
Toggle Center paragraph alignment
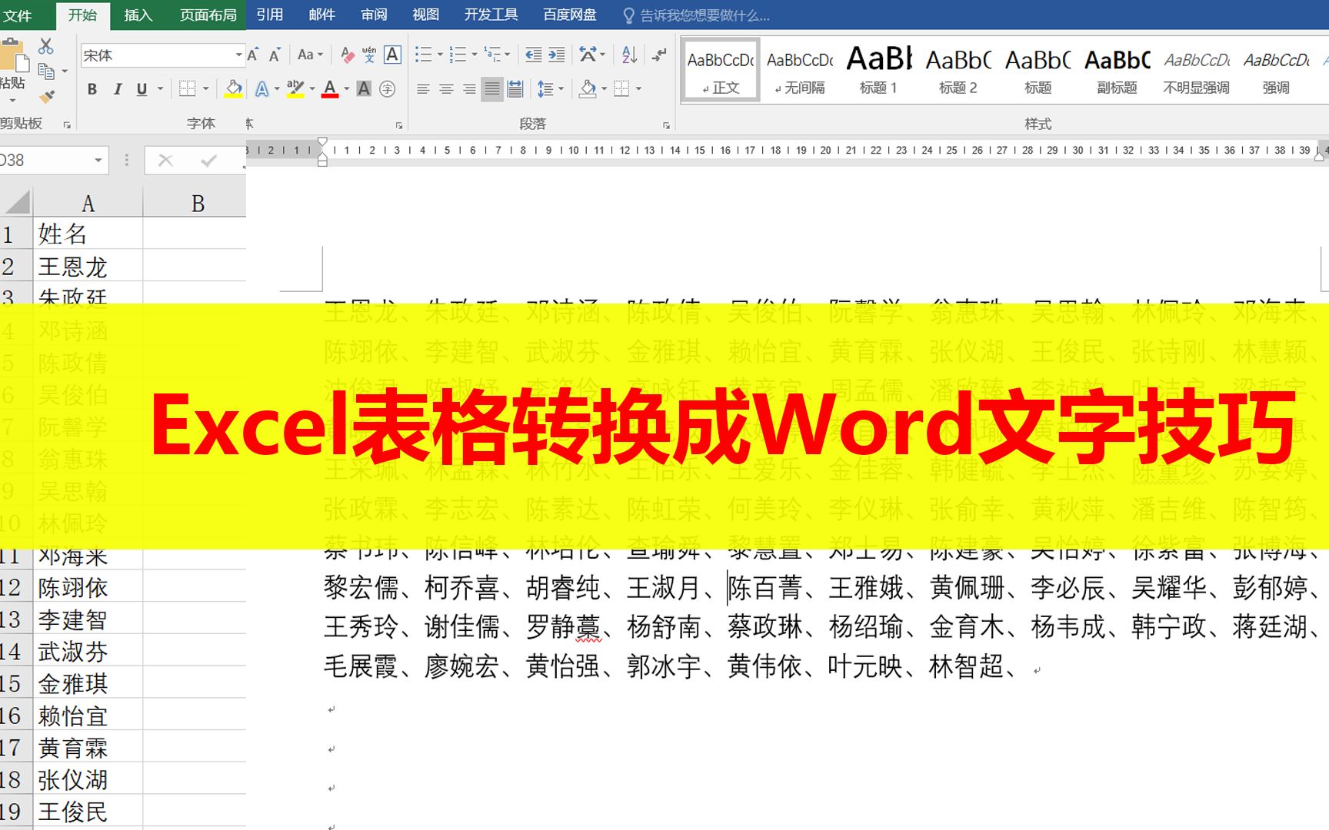(446, 89)
